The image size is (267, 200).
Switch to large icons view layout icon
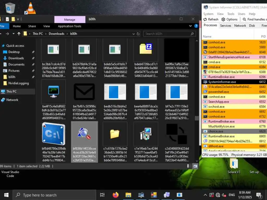(195, 166)
